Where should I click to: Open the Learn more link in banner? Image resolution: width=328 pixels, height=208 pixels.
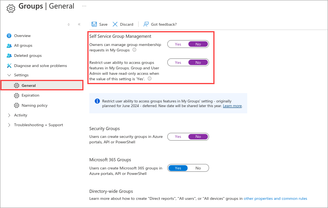click(x=232, y=106)
